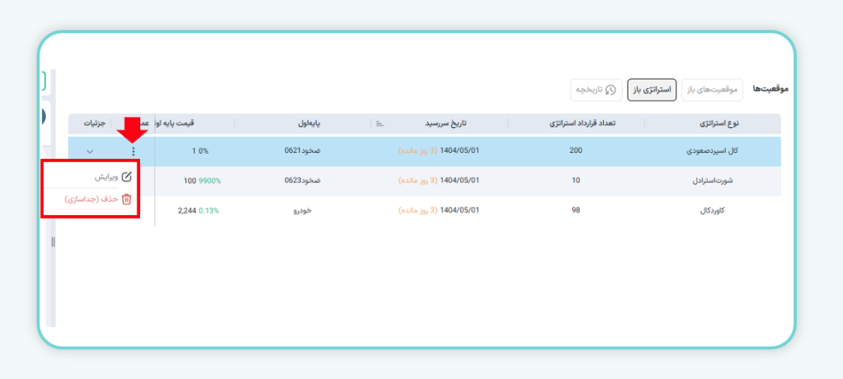Click the red trash icon beside حذف
Screen dimensions: 843x379
126,199
